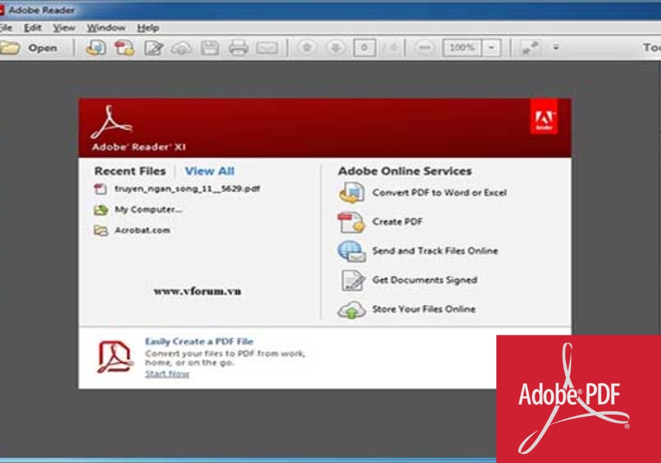Click Convert PDF to Word toolbar icon

point(96,48)
